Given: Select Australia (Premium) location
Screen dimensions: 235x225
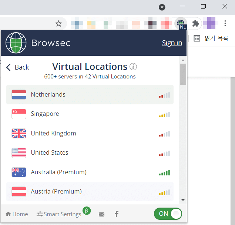Looking at the screenshot, I should coord(90,172).
